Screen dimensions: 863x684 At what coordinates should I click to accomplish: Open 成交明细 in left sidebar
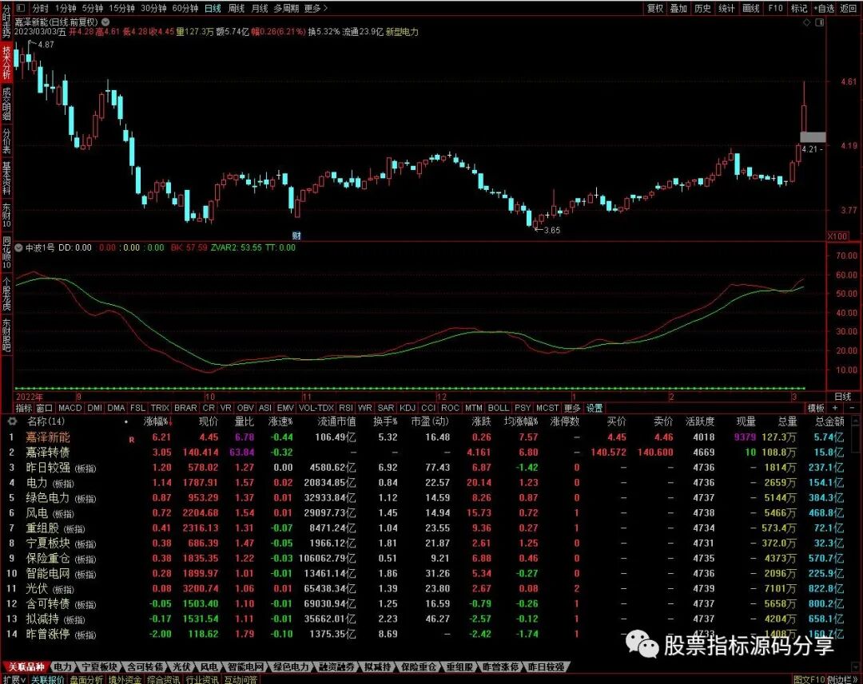click(x=6, y=103)
